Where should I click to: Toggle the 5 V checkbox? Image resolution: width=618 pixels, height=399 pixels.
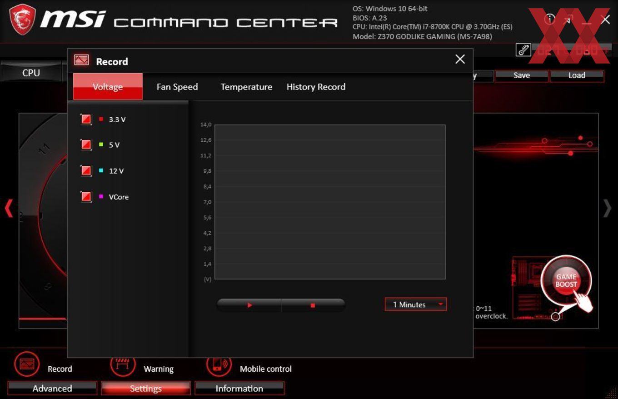click(86, 145)
